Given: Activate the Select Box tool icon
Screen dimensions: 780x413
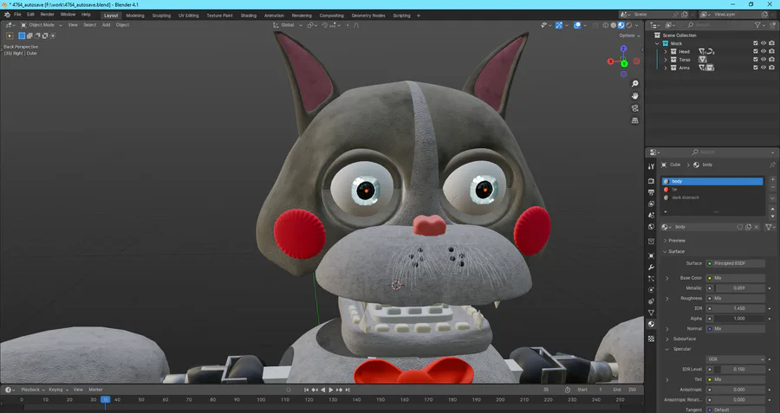Looking at the screenshot, I should coord(10,35).
